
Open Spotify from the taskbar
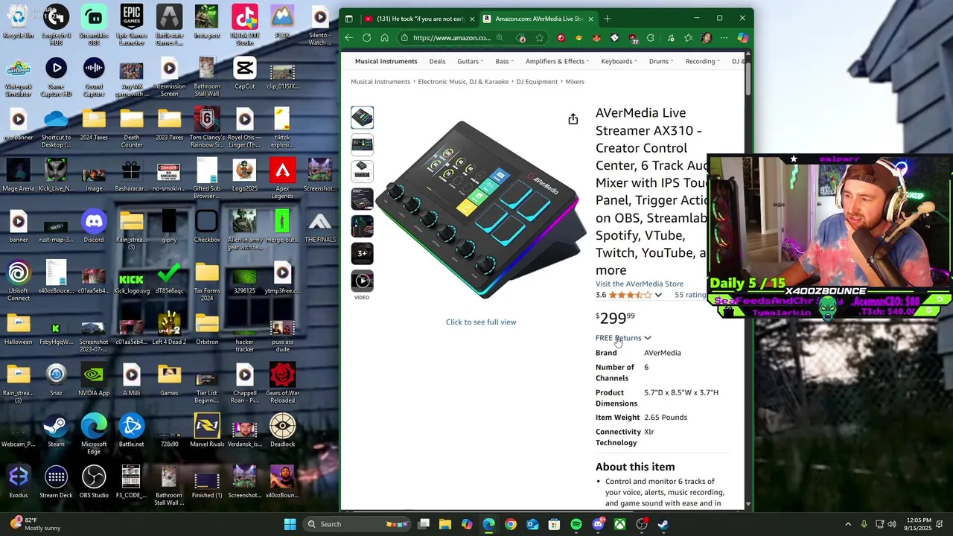point(576,524)
